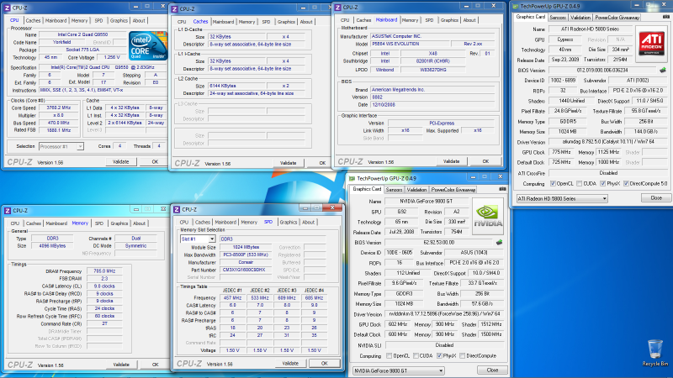The width and height of the screenshot is (673, 378).
Task: Click Validate in the Mainboard window
Action: [451, 161]
